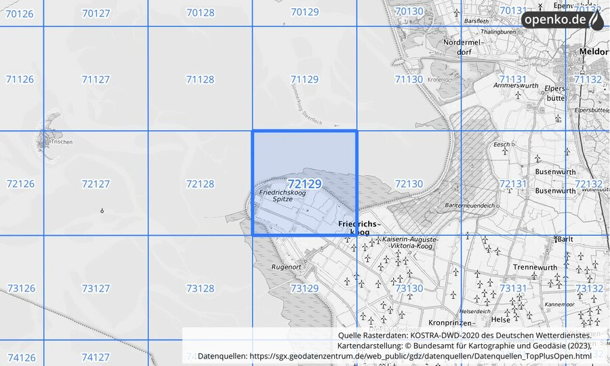The image size is (610, 366).
Task: Click the Nordermeldorf place label
Action: (x=464, y=47)
